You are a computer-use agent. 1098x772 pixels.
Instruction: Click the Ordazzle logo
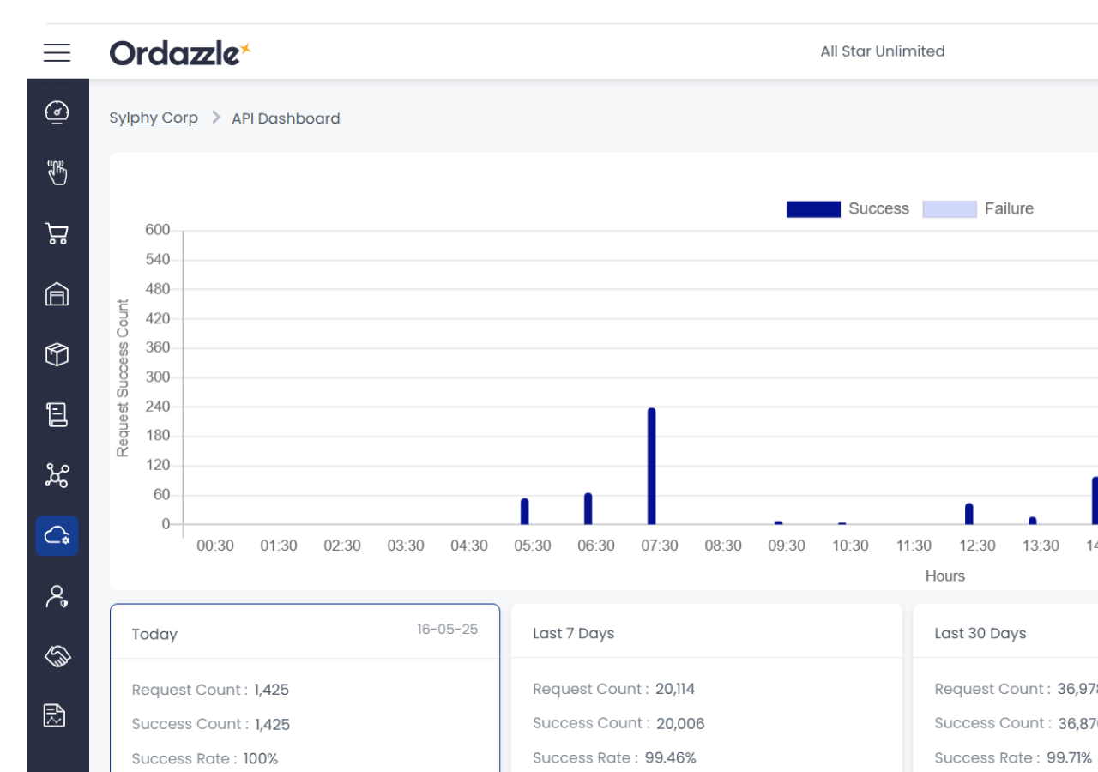tap(180, 53)
